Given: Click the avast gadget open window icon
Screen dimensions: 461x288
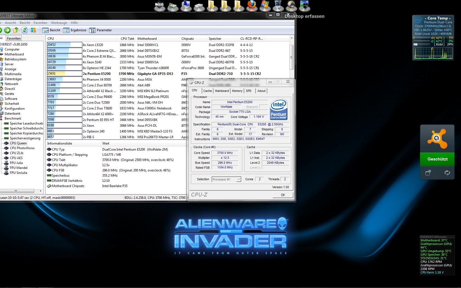Looking at the screenshot, I should coord(428,173).
